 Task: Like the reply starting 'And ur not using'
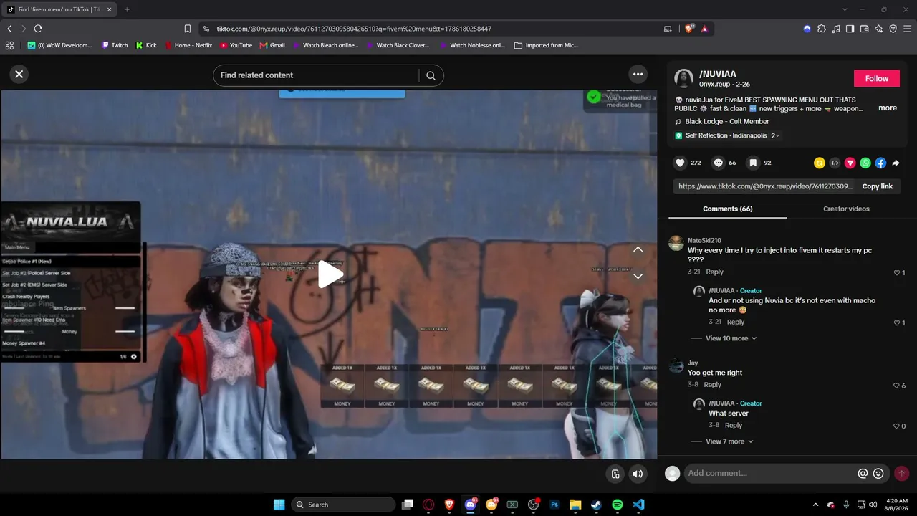pos(896,322)
